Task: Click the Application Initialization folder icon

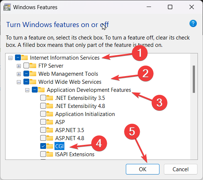Action: click(50, 114)
